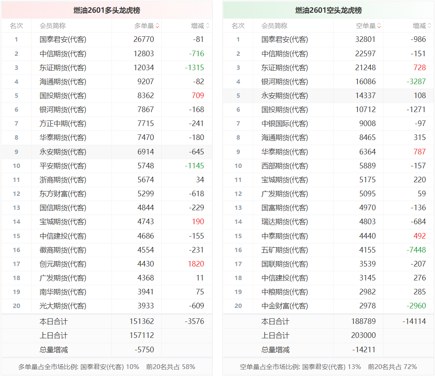Select 国泰君安(代客) in the long table
The height and width of the screenshot is (377, 435).
point(63,39)
